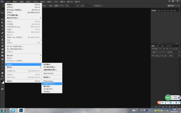Select the Zoom magnifier tool
Screen dimensions: 181x113
2,76
